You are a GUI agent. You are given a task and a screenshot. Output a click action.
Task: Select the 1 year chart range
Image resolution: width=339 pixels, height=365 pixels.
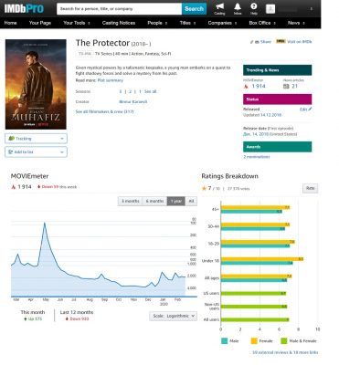pyautogui.click(x=175, y=201)
